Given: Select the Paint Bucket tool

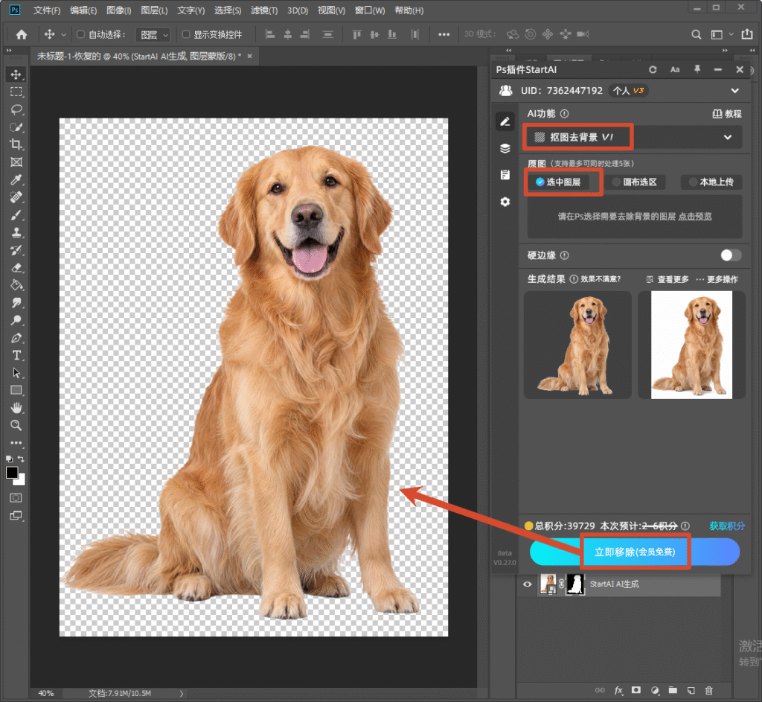Looking at the screenshot, I should [x=16, y=285].
